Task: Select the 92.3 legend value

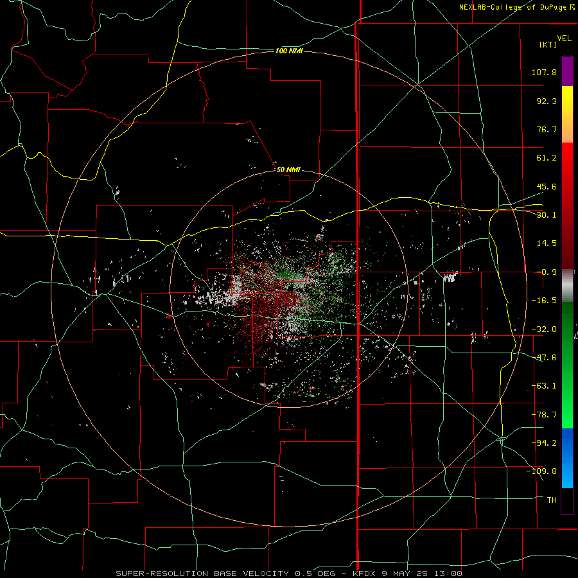Action: (547, 101)
